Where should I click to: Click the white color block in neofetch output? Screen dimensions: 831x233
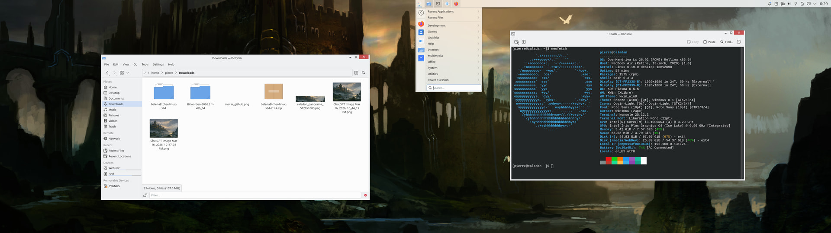644,161
